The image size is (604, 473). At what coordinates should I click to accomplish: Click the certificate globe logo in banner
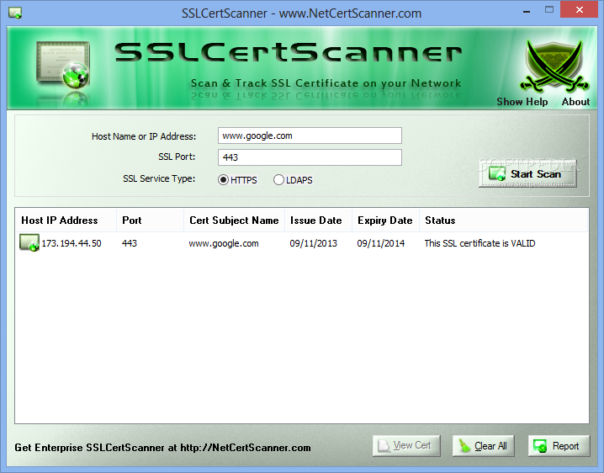pos(63,64)
